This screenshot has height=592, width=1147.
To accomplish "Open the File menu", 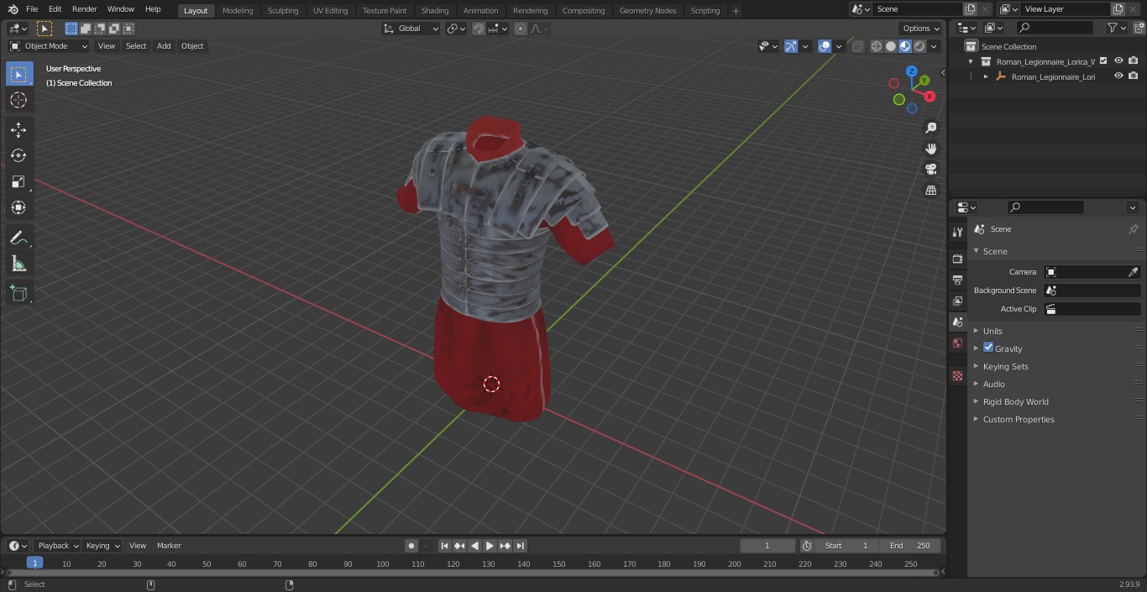I will coord(32,9).
